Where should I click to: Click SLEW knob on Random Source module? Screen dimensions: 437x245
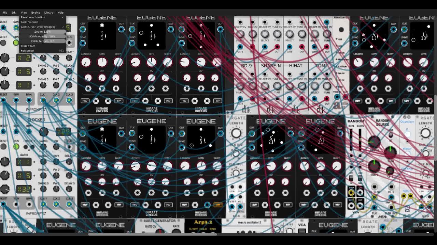(391, 153)
